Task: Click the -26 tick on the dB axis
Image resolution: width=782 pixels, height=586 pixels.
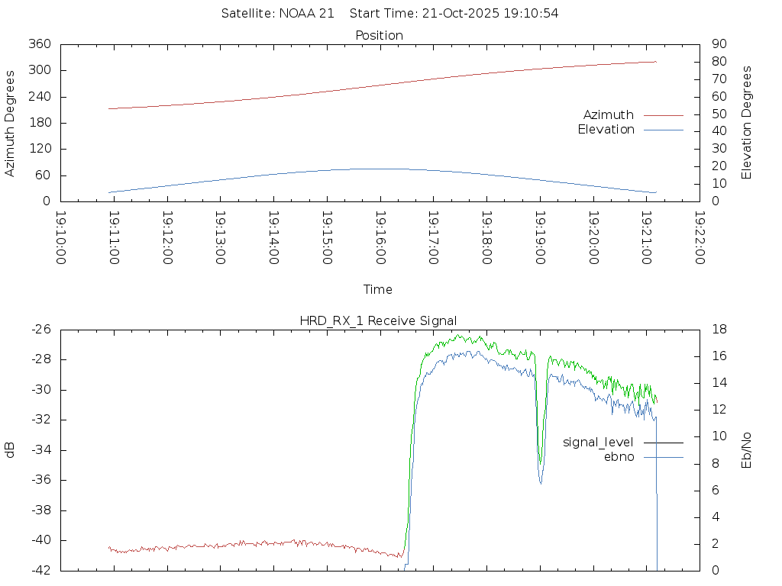Action: pyautogui.click(x=40, y=330)
